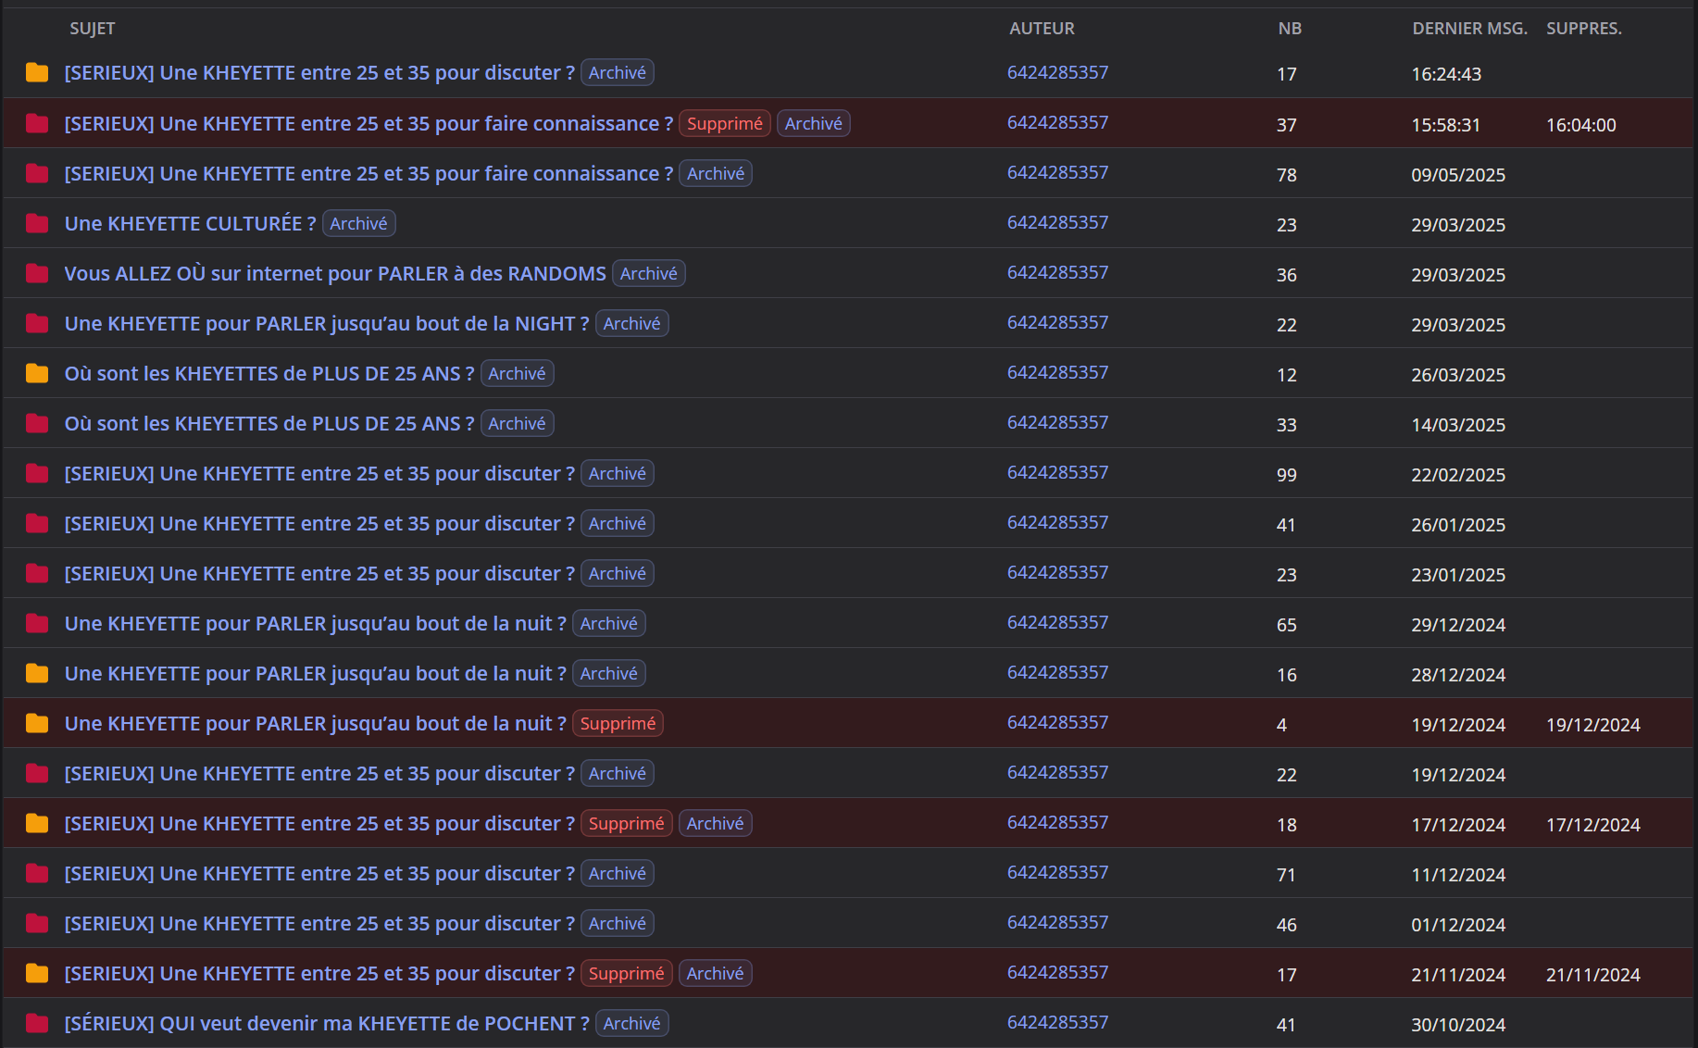
Task: Click the date 11/12/2024
Action: [1458, 875]
